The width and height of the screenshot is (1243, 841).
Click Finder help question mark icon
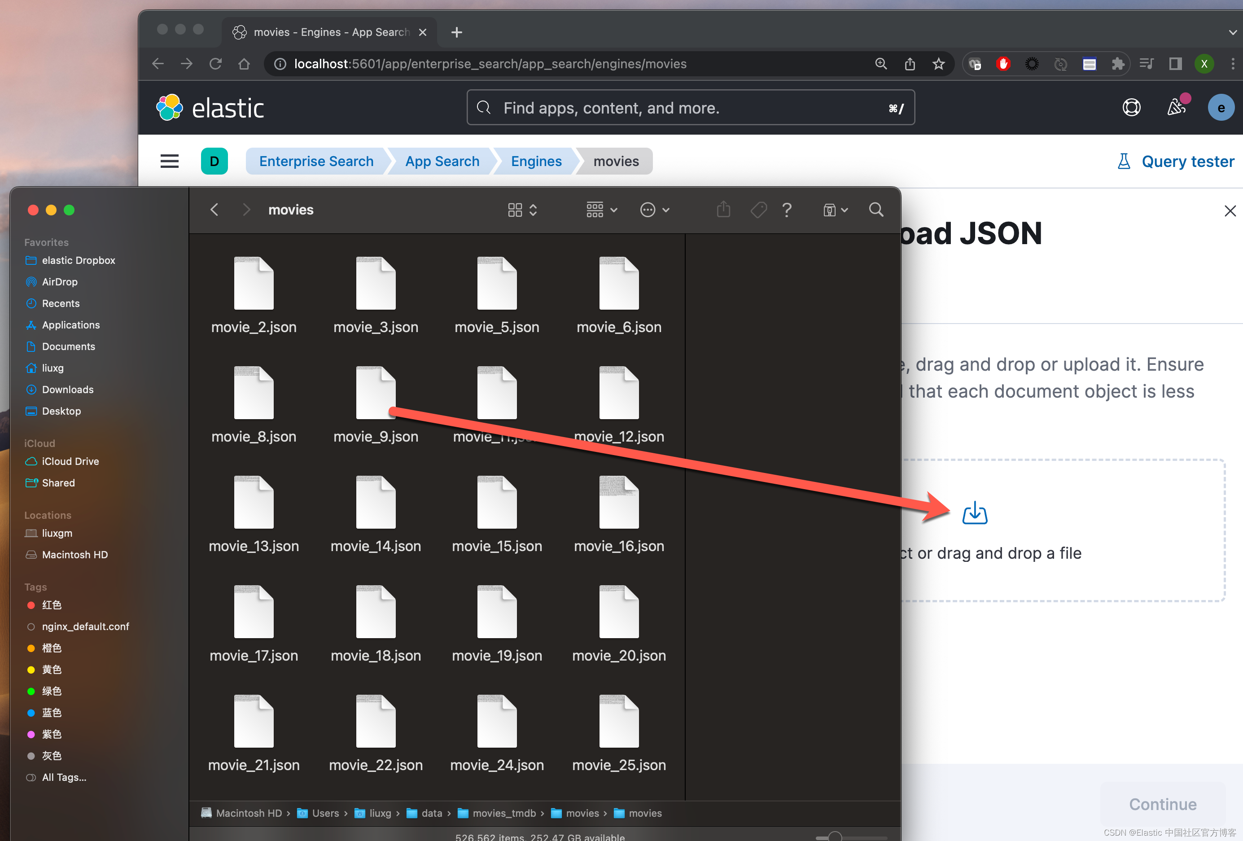787,209
